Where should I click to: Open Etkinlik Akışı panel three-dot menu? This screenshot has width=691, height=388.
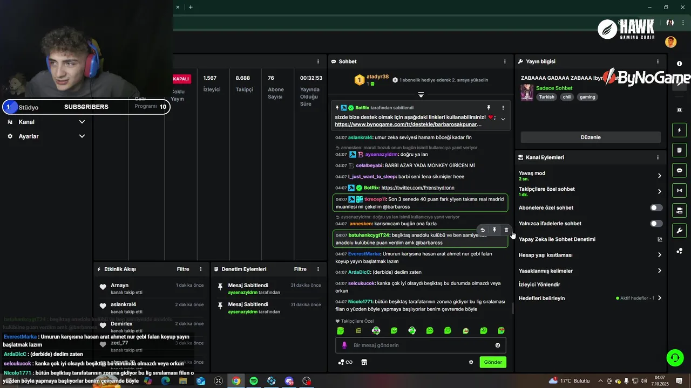(x=201, y=269)
